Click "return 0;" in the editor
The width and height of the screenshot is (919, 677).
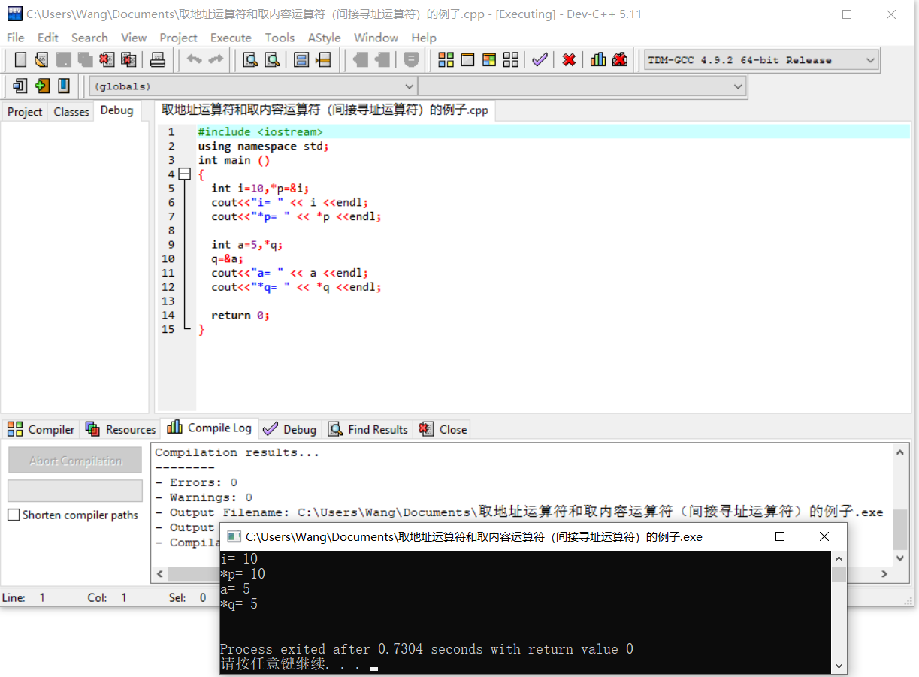pos(240,316)
